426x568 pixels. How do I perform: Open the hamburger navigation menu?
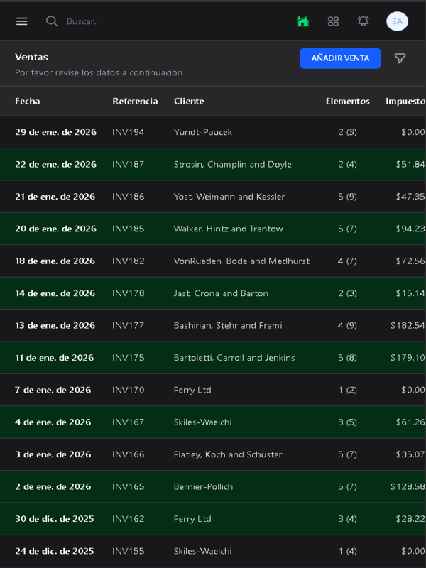[22, 21]
